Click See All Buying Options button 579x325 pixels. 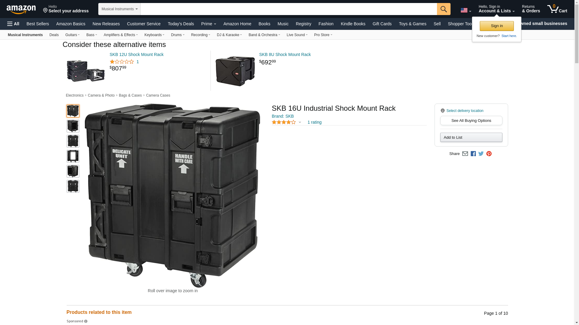point(471,121)
